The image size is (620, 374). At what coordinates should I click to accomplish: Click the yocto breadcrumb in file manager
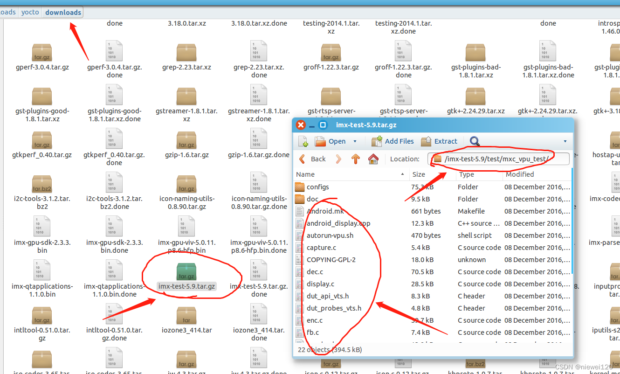tap(30, 12)
